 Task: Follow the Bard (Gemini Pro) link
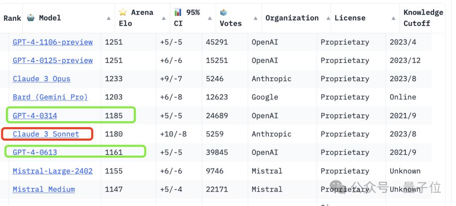click(50, 97)
